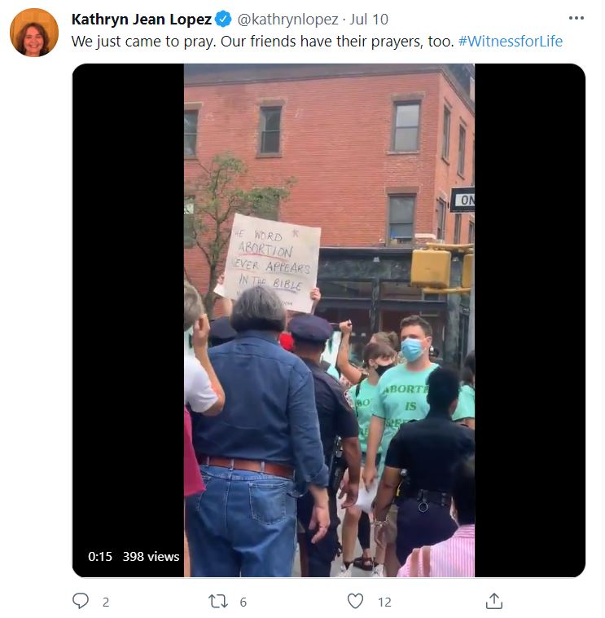The height and width of the screenshot is (618, 605).
Task: Click the 0:15 video duration label
Action: tap(100, 557)
